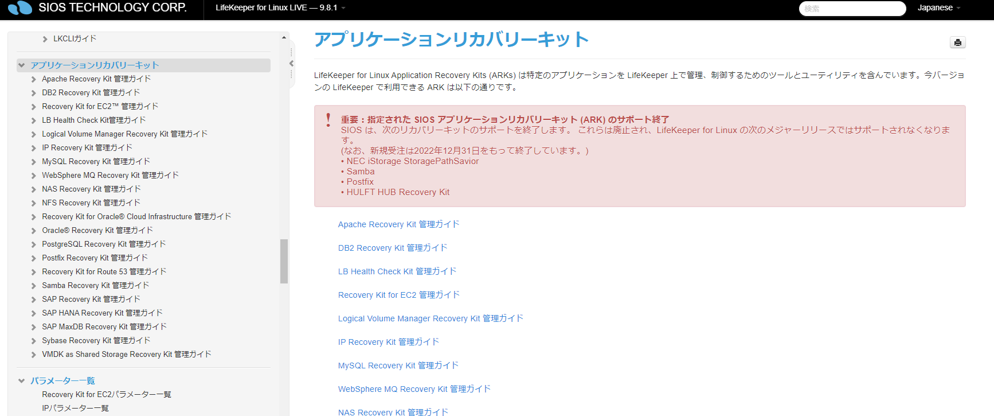Select アプリケーションリカバリーキット sidebar heading
994x416 pixels.
95,65
